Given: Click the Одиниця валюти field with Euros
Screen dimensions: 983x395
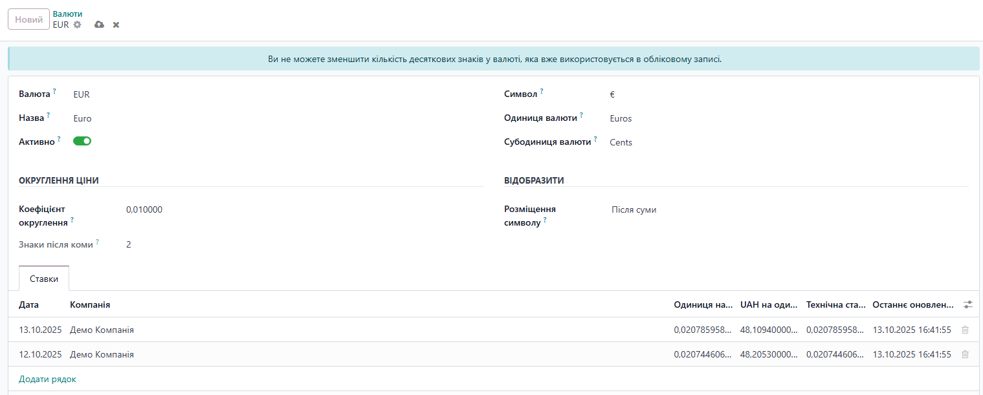Looking at the screenshot, I should point(777,118).
